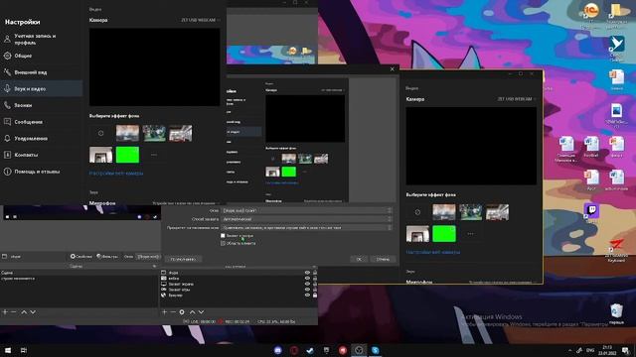Hide the Захват экрана source eye icon
Viewport: 636px width, 357px height.
pyautogui.click(x=307, y=285)
